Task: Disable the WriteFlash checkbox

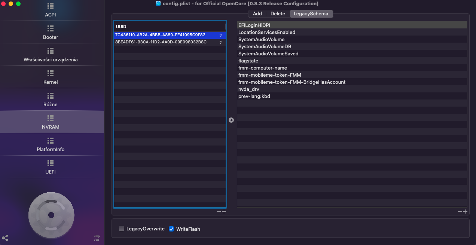Action: [x=171, y=229]
